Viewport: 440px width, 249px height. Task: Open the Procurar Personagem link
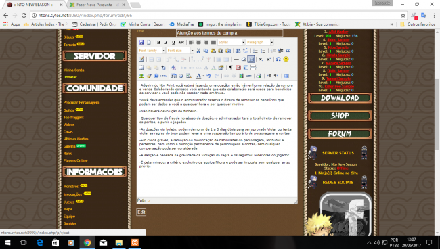click(x=81, y=103)
